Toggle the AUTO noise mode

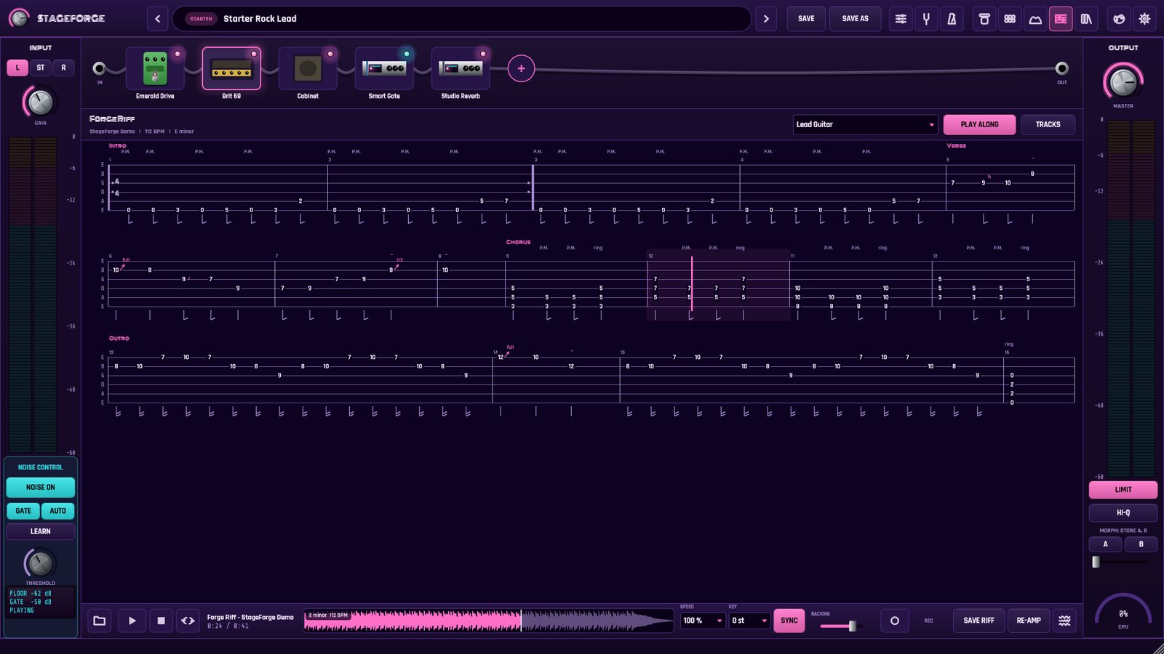58,511
